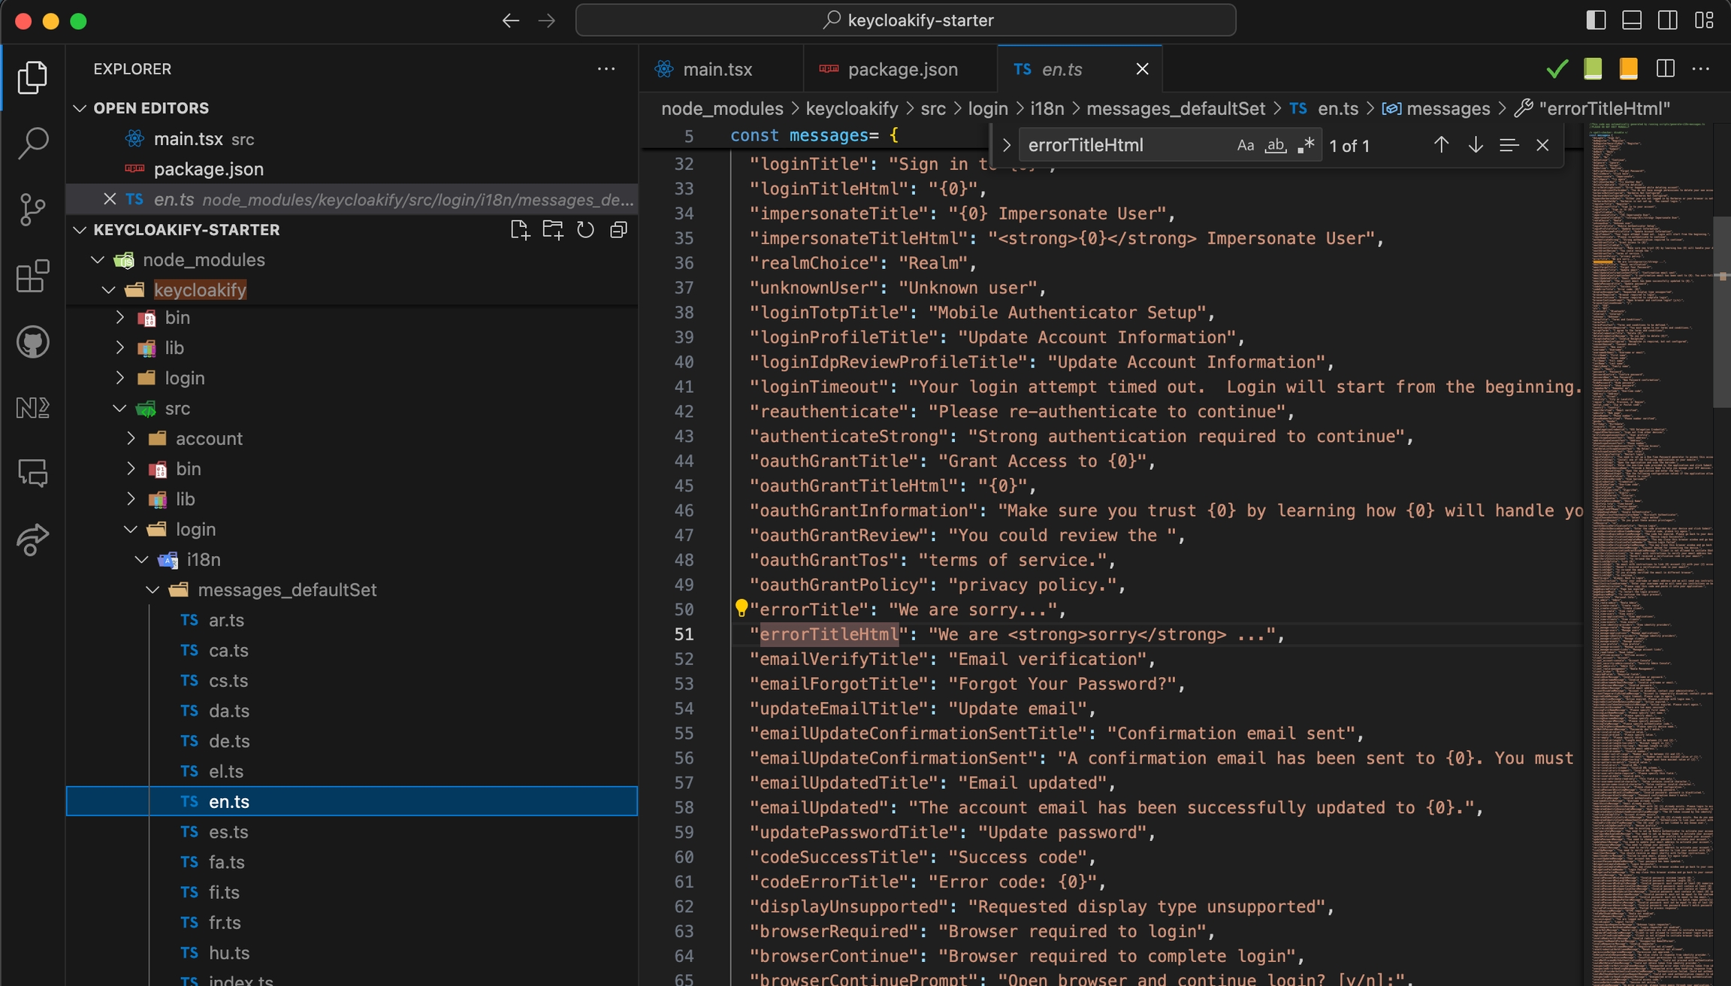Switch to the package.json tab
The image size is (1731, 986).
(902, 70)
